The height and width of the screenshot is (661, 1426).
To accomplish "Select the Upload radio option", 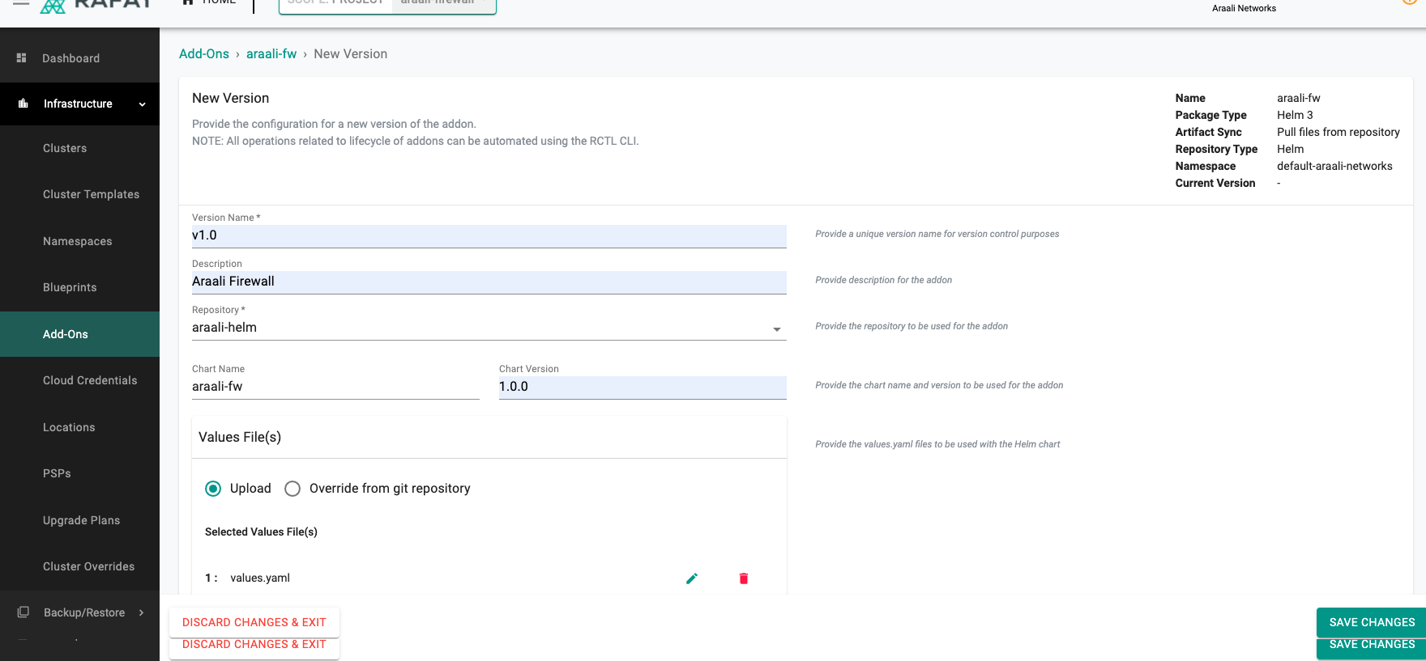I will coord(213,489).
